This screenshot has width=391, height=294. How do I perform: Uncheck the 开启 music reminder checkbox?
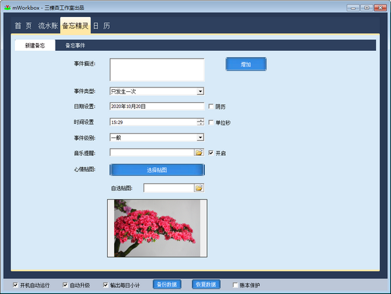click(x=211, y=153)
